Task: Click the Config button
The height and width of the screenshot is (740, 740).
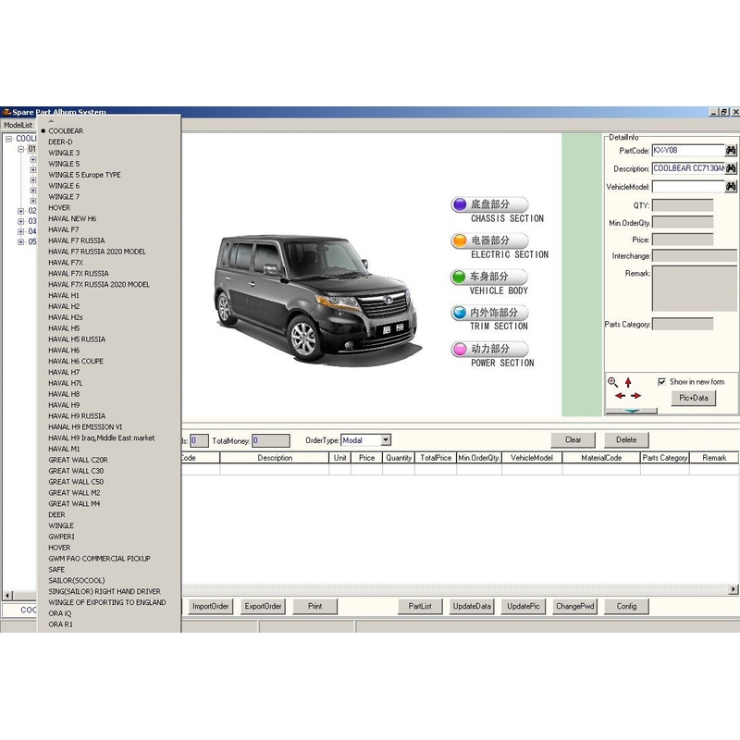Action: pyautogui.click(x=626, y=607)
